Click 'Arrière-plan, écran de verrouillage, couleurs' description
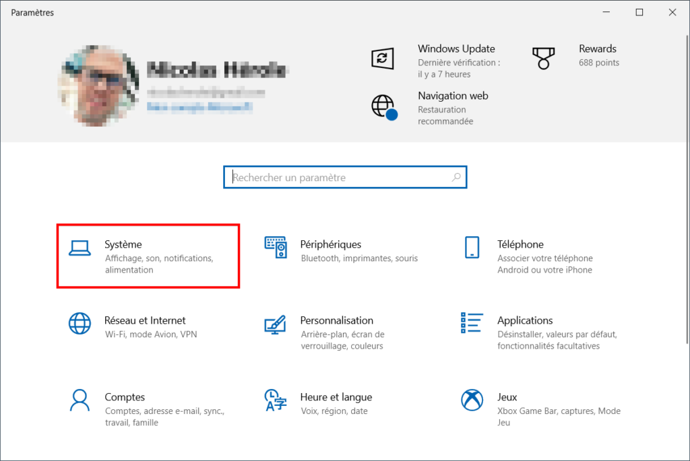Viewport: 690px width, 461px height. tap(342, 340)
